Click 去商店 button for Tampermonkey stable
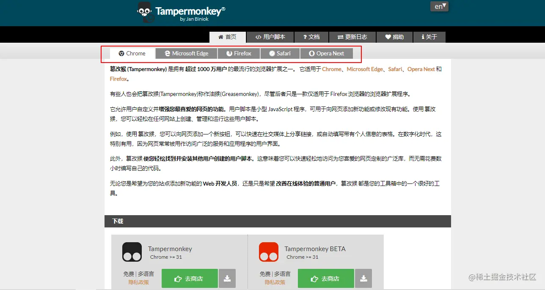This screenshot has width=545, height=290. tap(190, 278)
